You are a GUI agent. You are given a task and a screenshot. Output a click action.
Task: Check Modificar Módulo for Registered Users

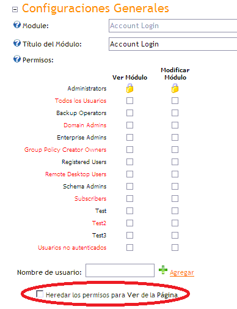click(x=175, y=162)
